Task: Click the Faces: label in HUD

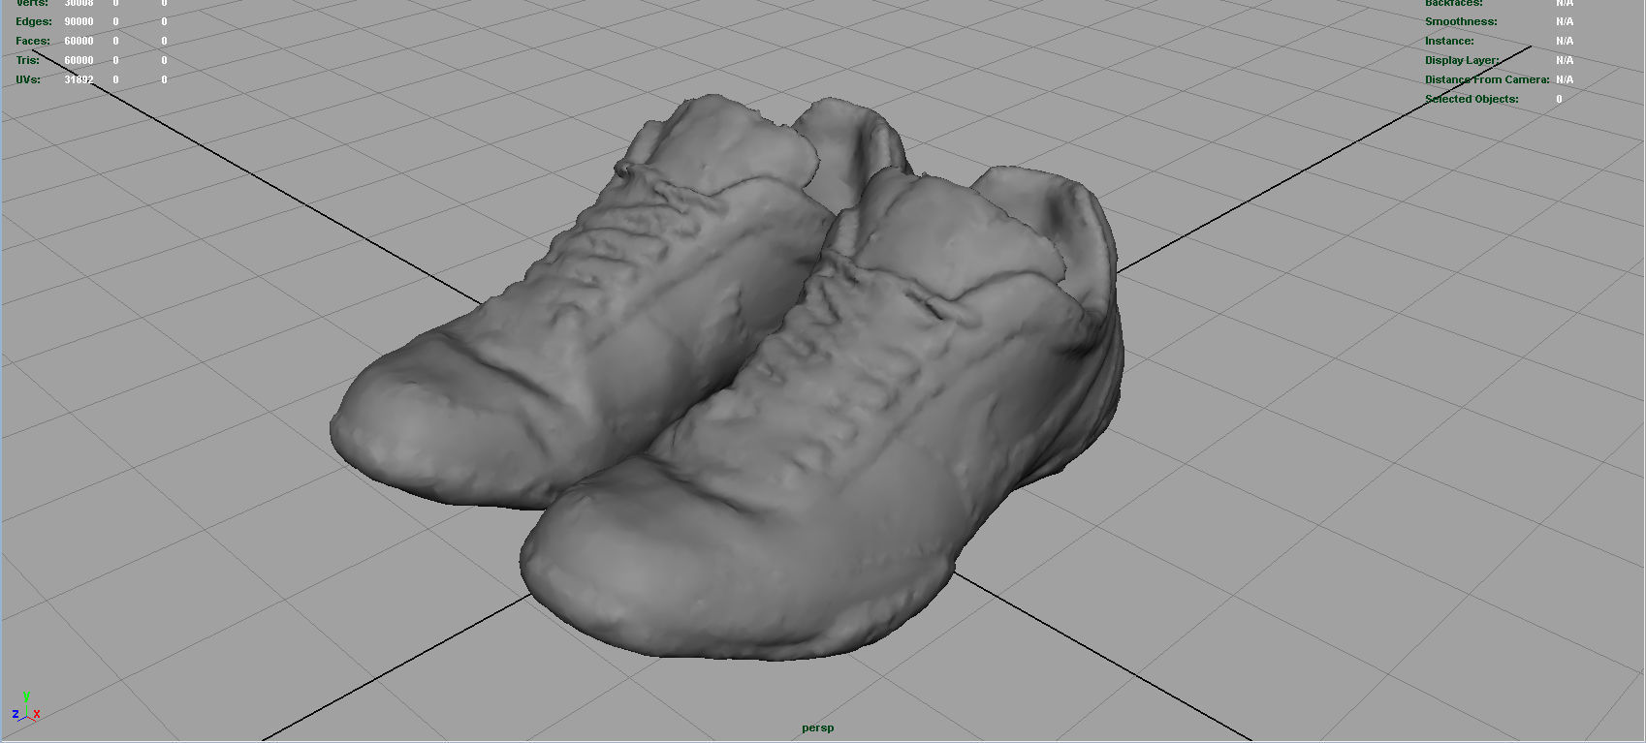Action: pyautogui.click(x=33, y=41)
